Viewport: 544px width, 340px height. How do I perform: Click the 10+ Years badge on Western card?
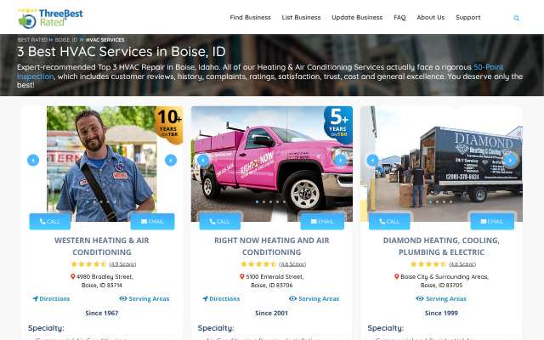[169, 125]
